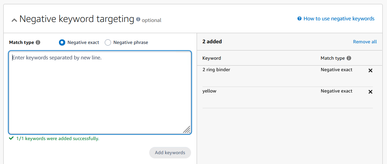Focus the keyword entry text area
This screenshot has width=387, height=164.
coord(100,92)
